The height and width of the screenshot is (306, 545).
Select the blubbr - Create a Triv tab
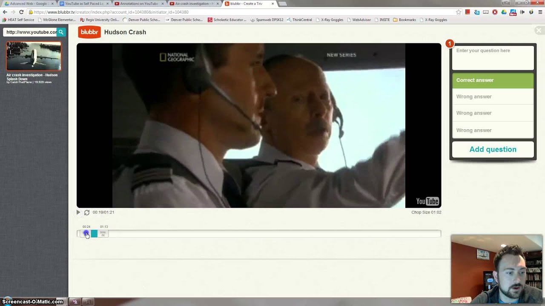[249, 4]
